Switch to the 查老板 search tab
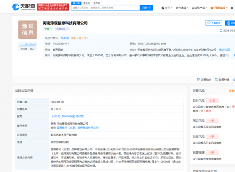This screenshot has height=172, width=235. point(86,3)
